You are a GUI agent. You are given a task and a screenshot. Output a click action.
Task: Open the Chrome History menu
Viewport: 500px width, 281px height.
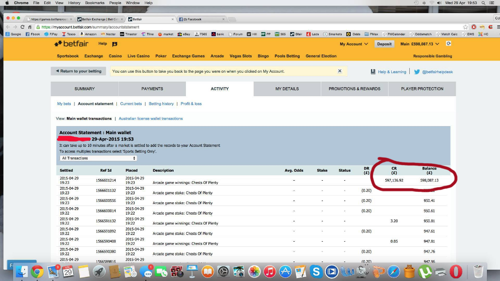click(x=74, y=3)
